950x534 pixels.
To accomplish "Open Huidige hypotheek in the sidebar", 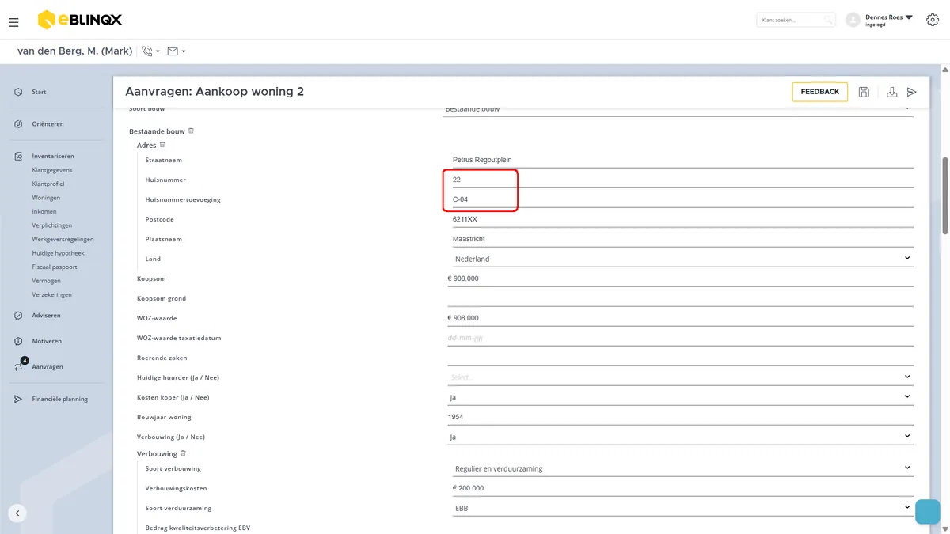I will (58, 253).
